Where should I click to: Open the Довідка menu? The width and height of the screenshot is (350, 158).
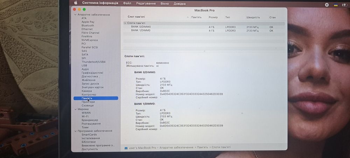pos(180,4)
